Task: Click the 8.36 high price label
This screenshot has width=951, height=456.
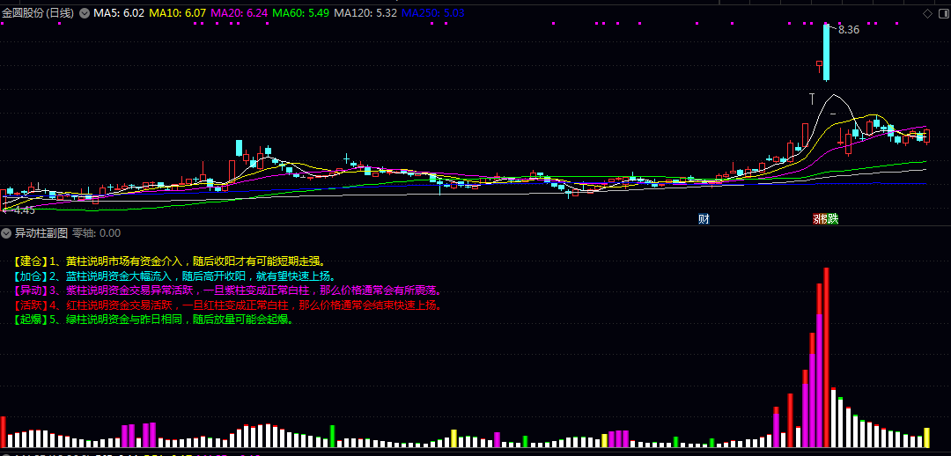Action: 849,30
